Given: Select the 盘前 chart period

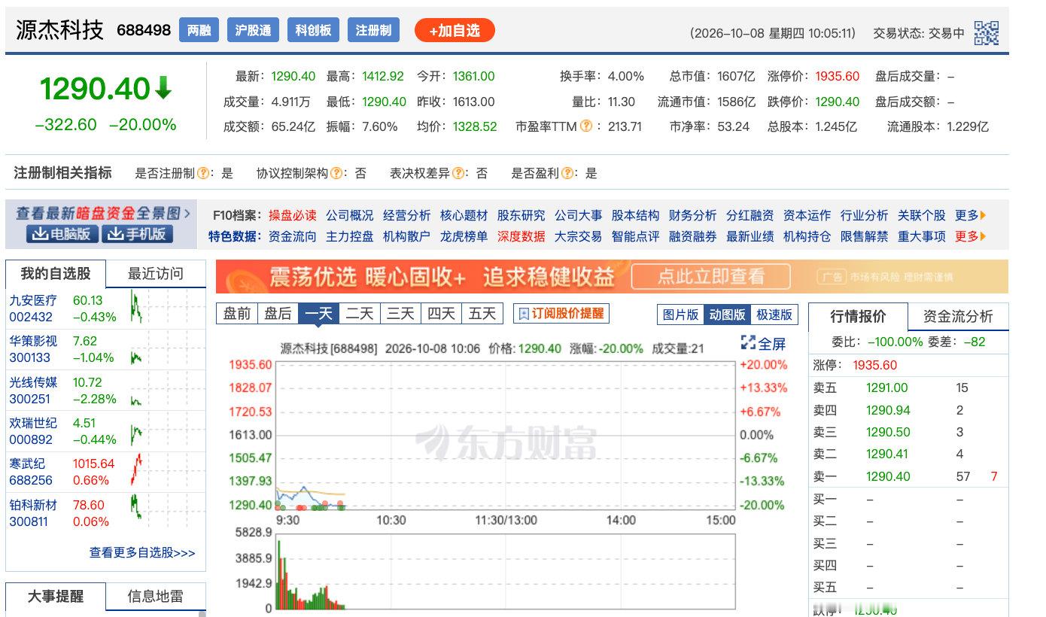Looking at the screenshot, I should 237,313.
